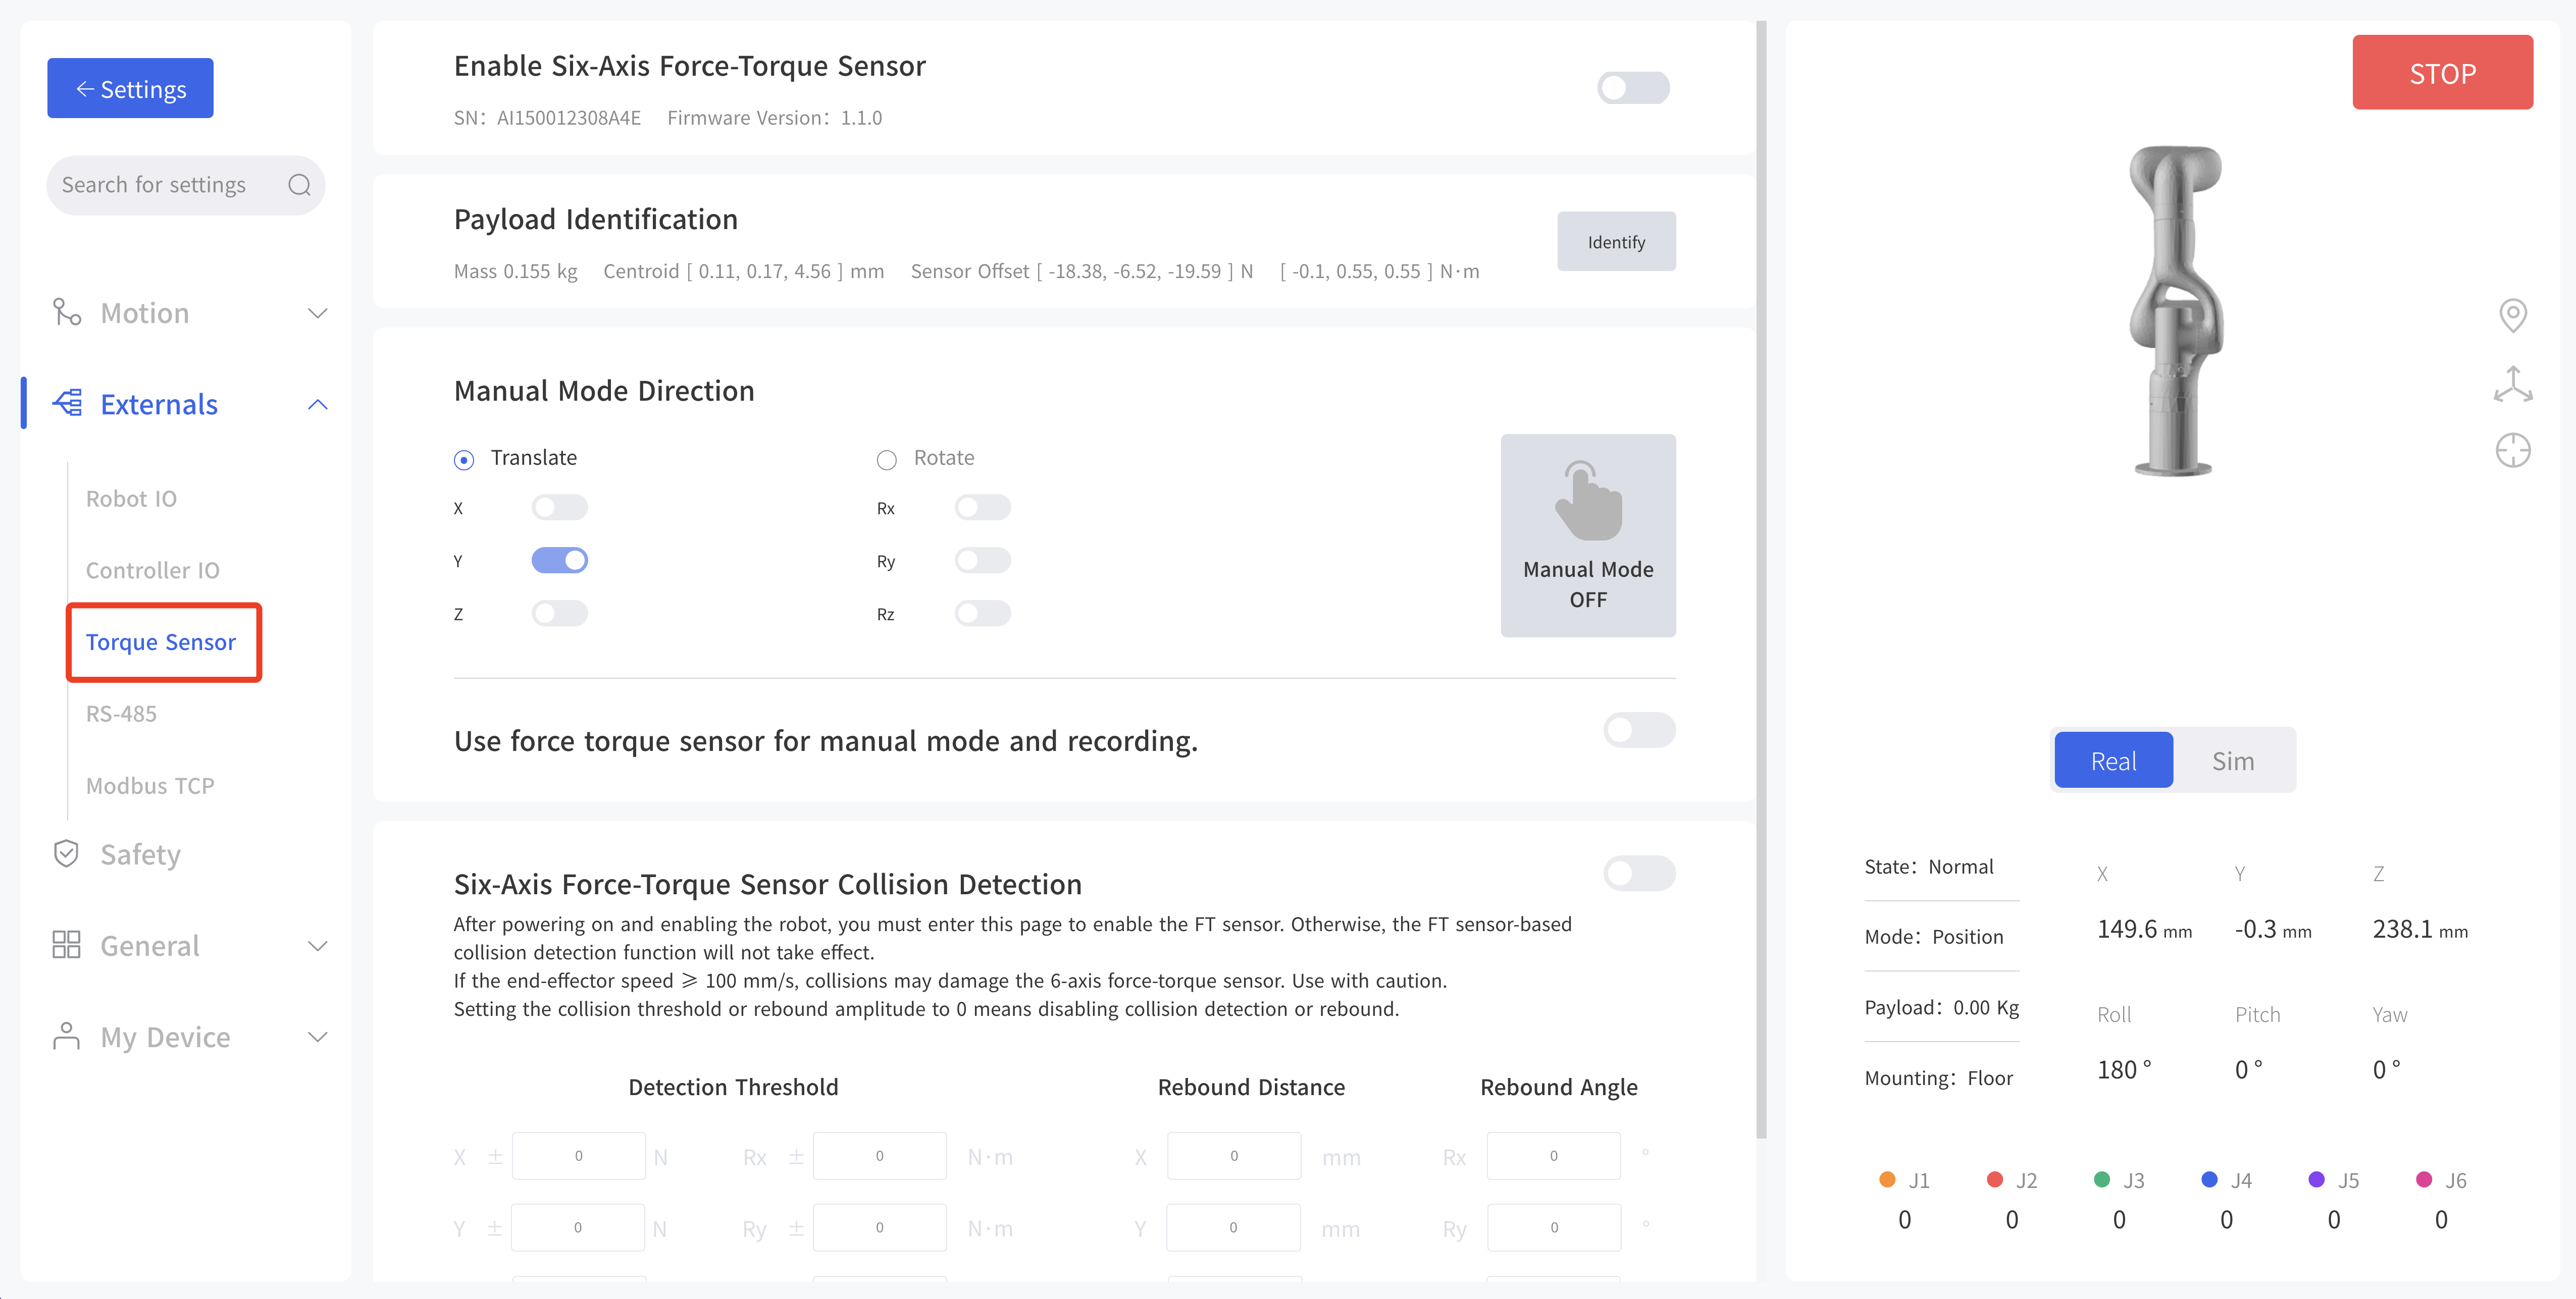The height and width of the screenshot is (1299, 2576).
Task: Click the General grid icon
Action: pyautogui.click(x=66, y=945)
